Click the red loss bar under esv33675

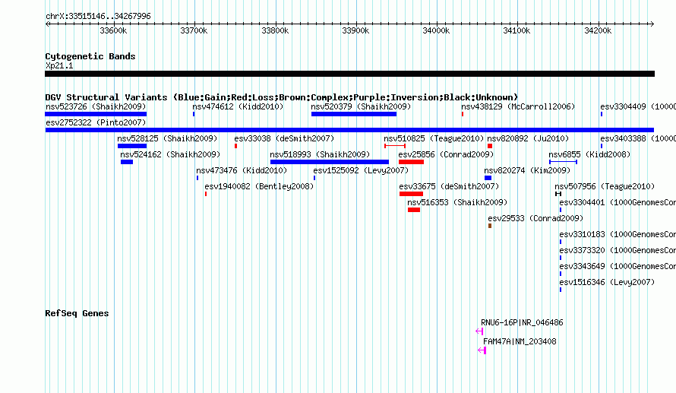pyautogui.click(x=411, y=194)
